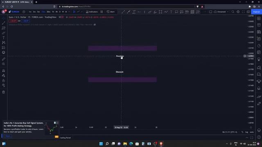
Task: Open the emoji icons tool in left sidebar
Action: tap(4, 53)
